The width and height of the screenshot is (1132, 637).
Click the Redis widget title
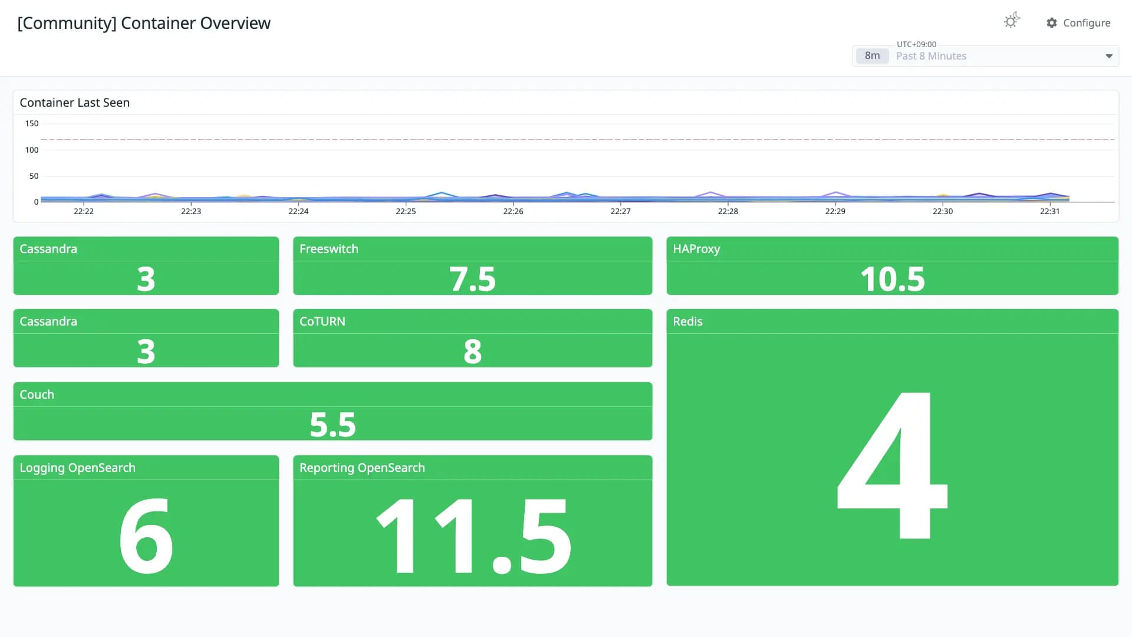687,321
